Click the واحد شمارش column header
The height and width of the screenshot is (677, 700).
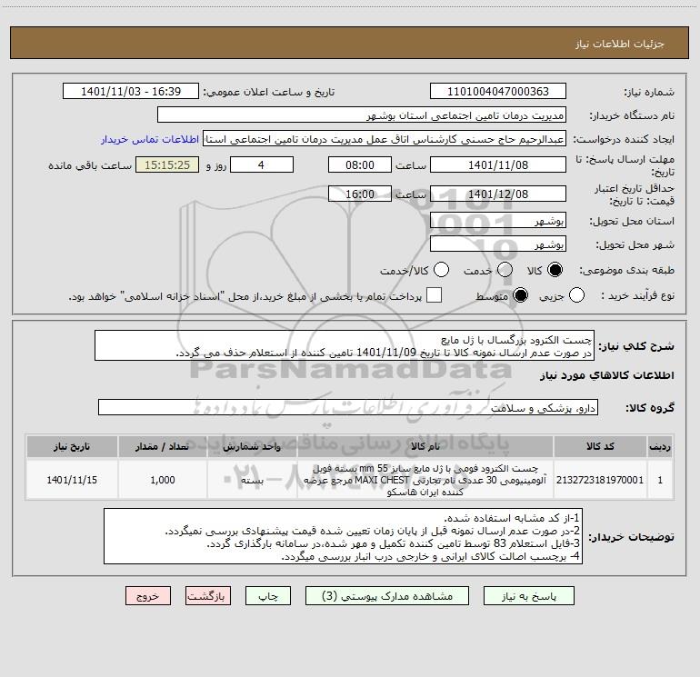252,446
